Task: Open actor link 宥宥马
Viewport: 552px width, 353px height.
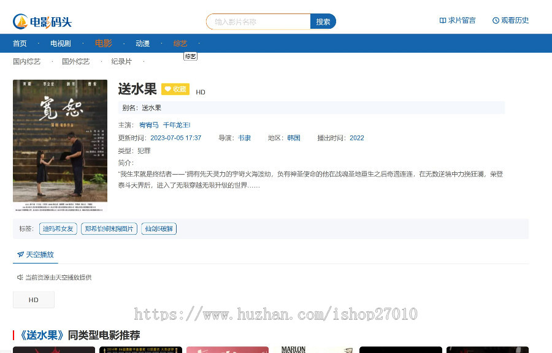Action: point(149,125)
